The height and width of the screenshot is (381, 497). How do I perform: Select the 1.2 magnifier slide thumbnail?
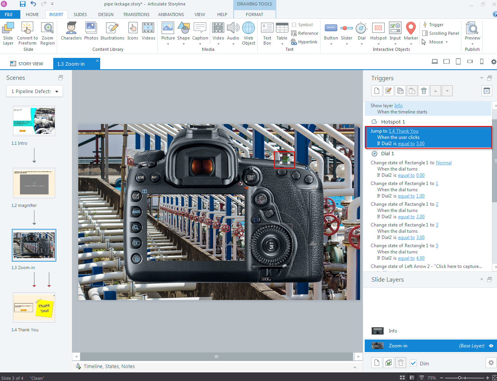click(34, 183)
